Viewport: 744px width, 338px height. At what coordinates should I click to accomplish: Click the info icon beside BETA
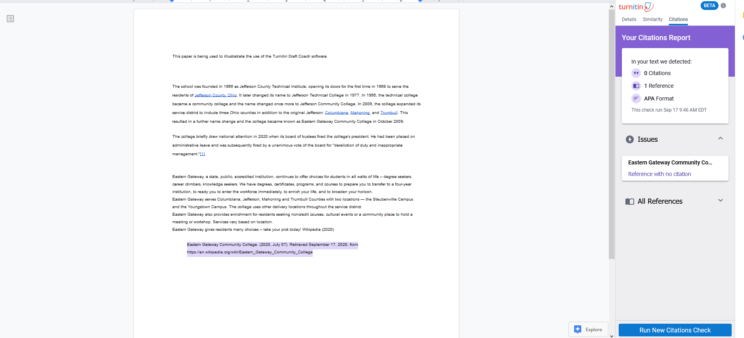click(723, 6)
